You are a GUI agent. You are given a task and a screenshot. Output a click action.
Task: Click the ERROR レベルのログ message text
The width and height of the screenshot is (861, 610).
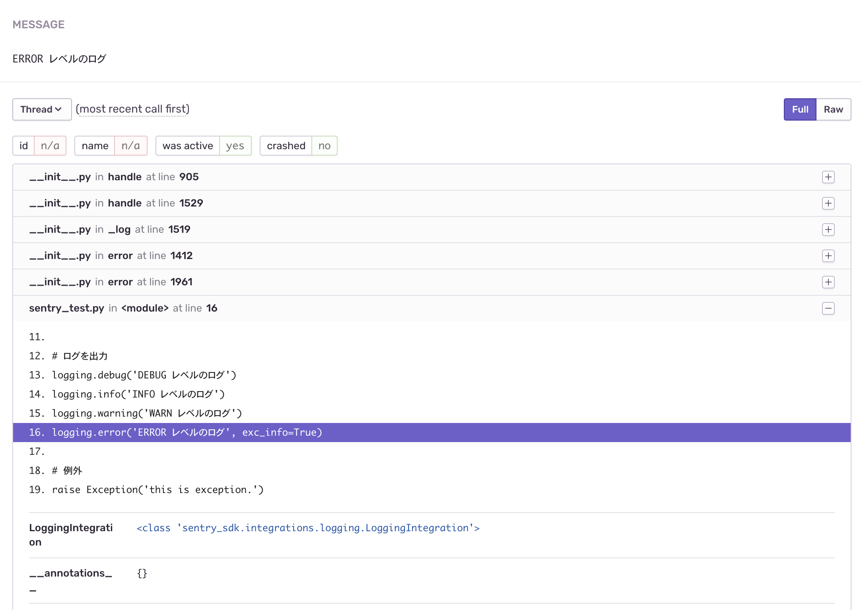tap(59, 58)
